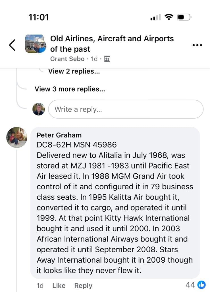Tap your profile avatar beside reply box
Viewport: 210px width, 292px height.
click(39, 109)
